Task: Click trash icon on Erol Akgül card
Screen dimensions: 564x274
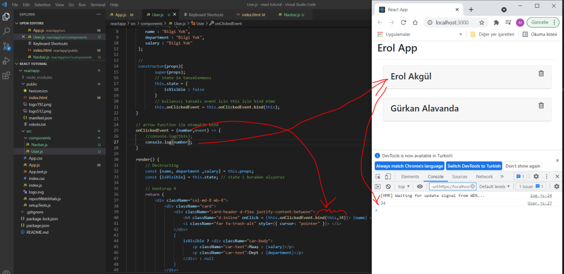Action: coord(541,74)
